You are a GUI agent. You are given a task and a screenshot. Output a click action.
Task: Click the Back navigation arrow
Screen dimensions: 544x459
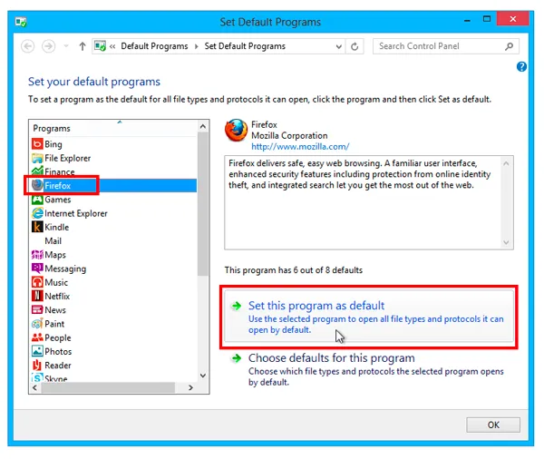(x=27, y=46)
